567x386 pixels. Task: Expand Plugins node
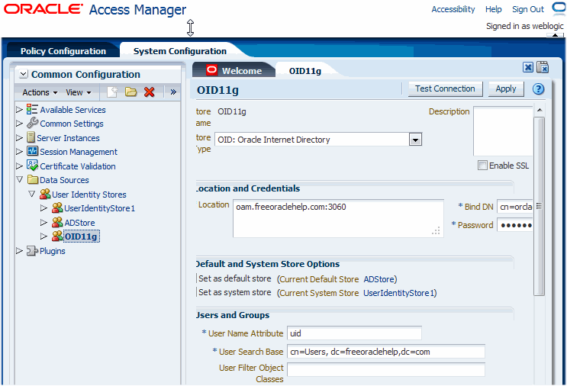[x=19, y=250]
